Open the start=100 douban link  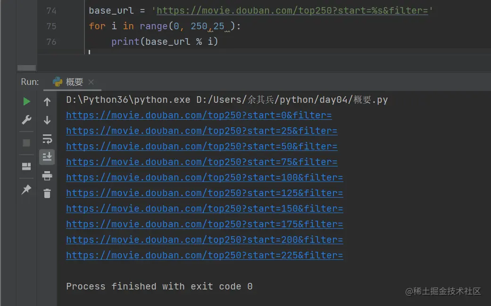[205, 177]
